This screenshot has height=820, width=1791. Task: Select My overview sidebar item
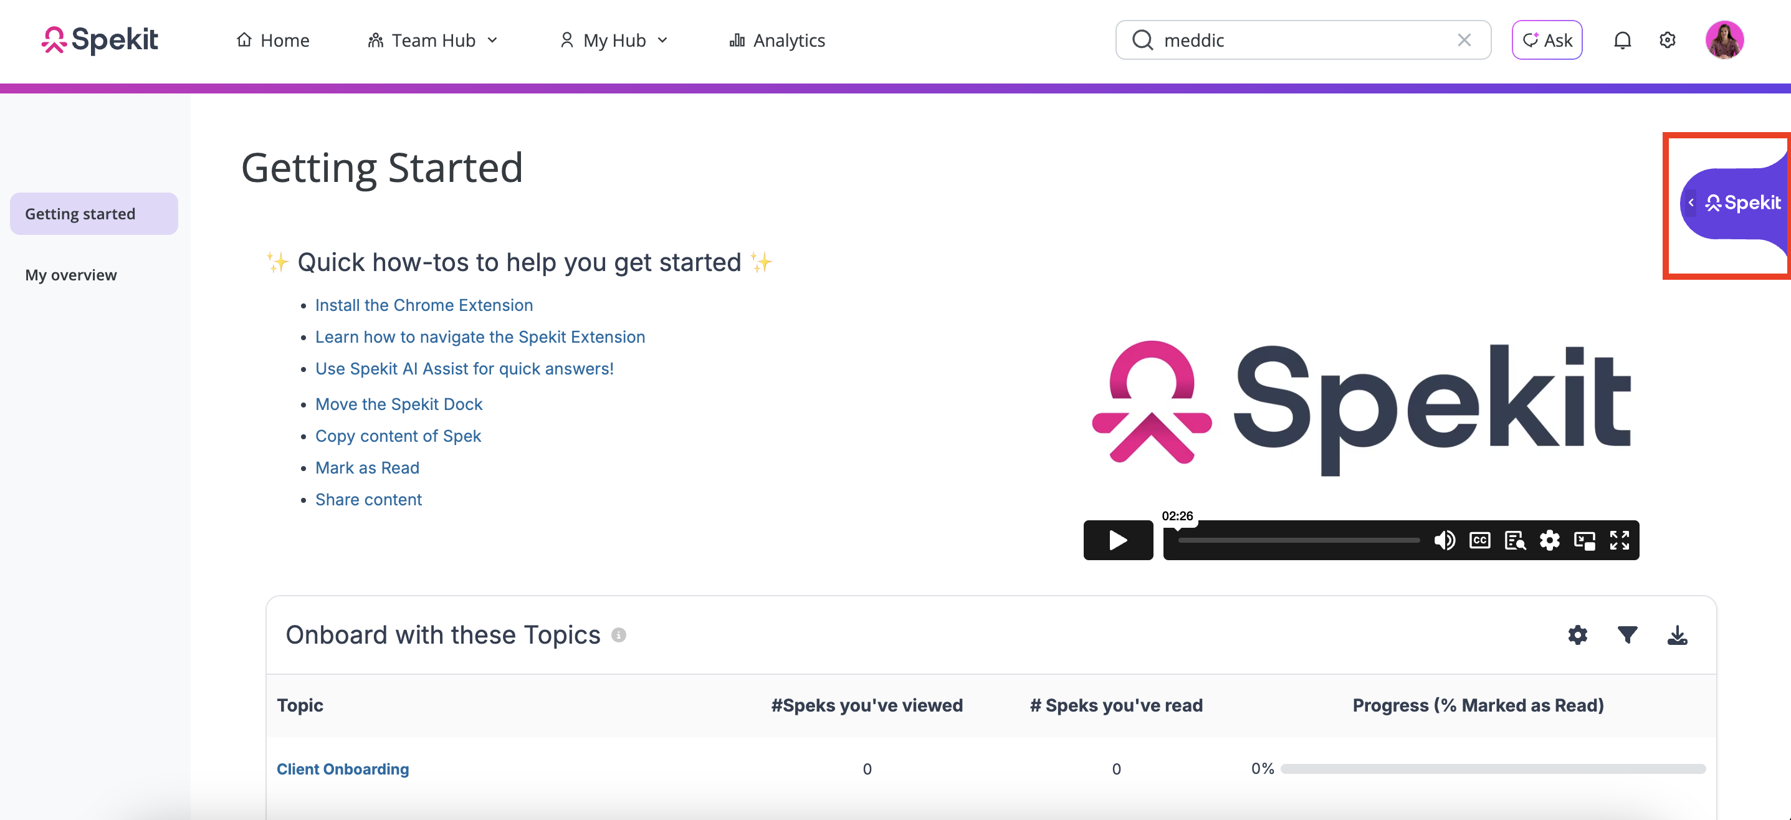click(x=71, y=275)
